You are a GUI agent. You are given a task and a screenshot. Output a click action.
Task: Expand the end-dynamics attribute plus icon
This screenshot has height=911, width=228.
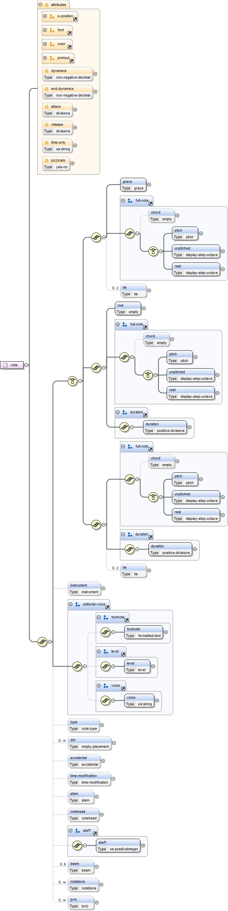[95, 92]
